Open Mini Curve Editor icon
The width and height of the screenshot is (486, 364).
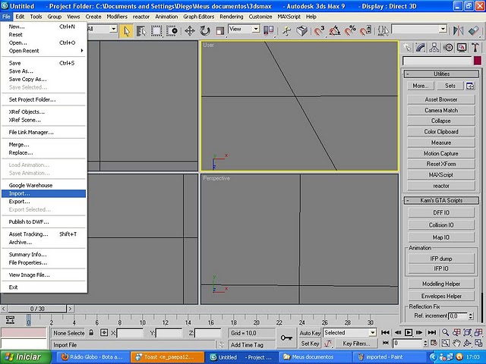pos(10,320)
